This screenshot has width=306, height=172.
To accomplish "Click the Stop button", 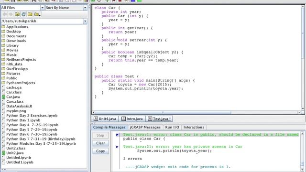I will tap(100, 135).
